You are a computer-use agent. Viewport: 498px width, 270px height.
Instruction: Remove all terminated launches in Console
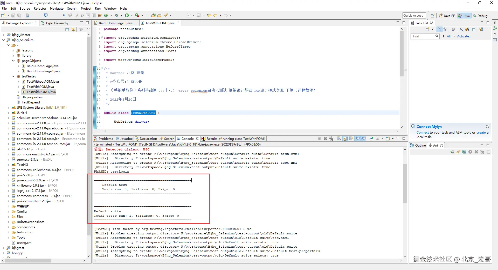[331, 139]
